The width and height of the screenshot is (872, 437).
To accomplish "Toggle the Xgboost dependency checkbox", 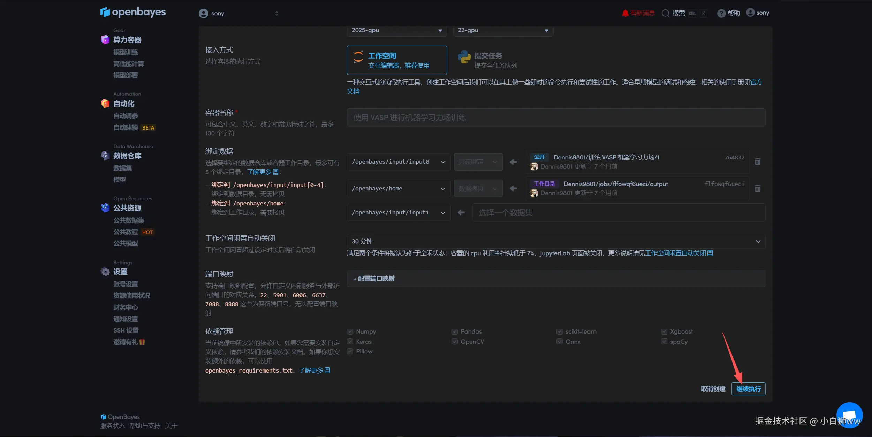I will (664, 331).
